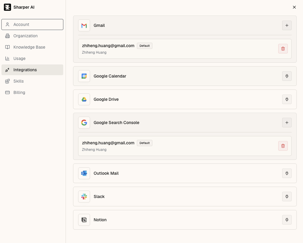Click the Gmail account email address

(108, 46)
